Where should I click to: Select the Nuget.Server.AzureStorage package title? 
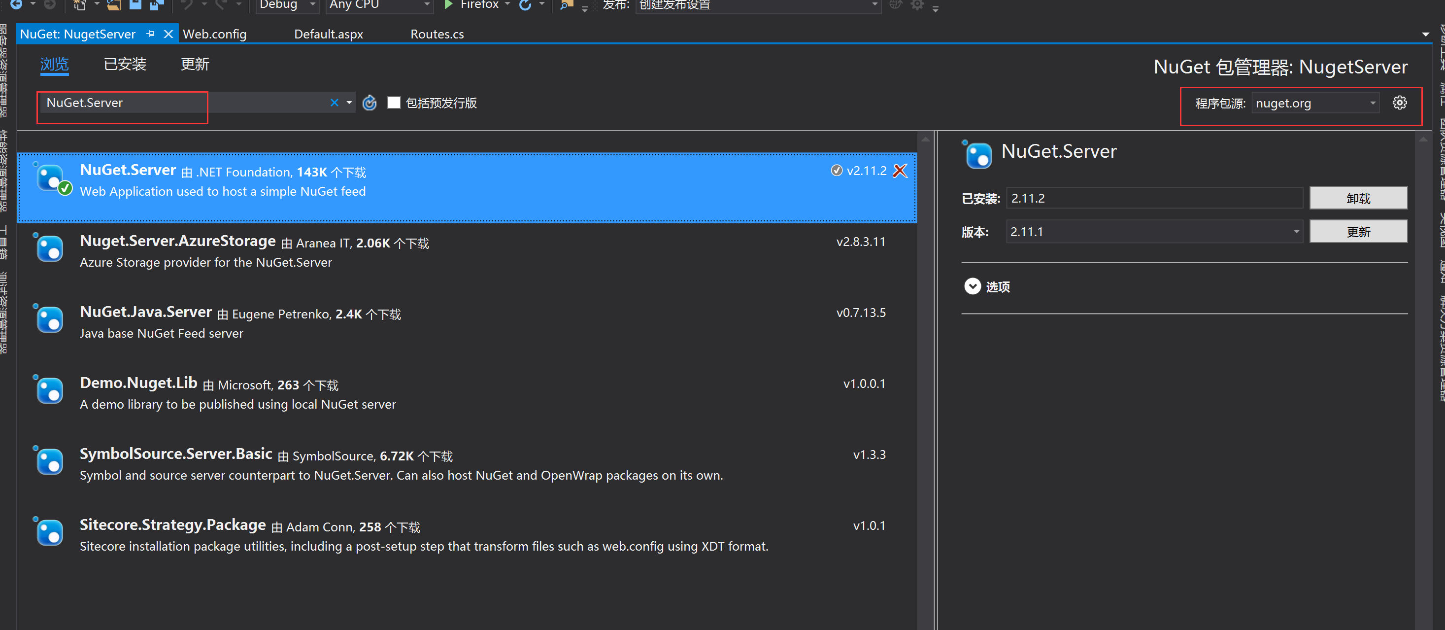tap(178, 241)
